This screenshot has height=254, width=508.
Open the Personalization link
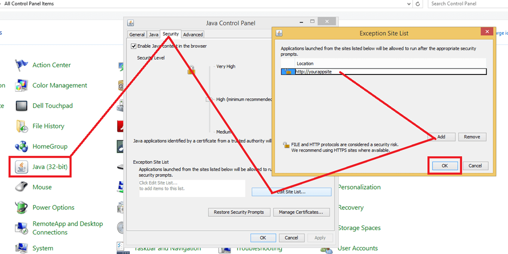point(359,187)
